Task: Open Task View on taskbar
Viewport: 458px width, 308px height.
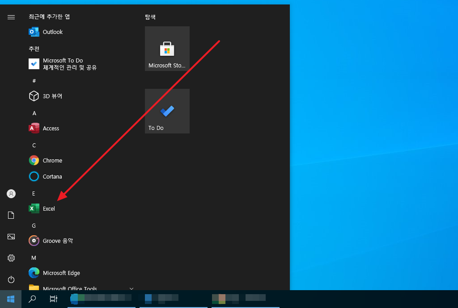Action: pyautogui.click(x=54, y=299)
